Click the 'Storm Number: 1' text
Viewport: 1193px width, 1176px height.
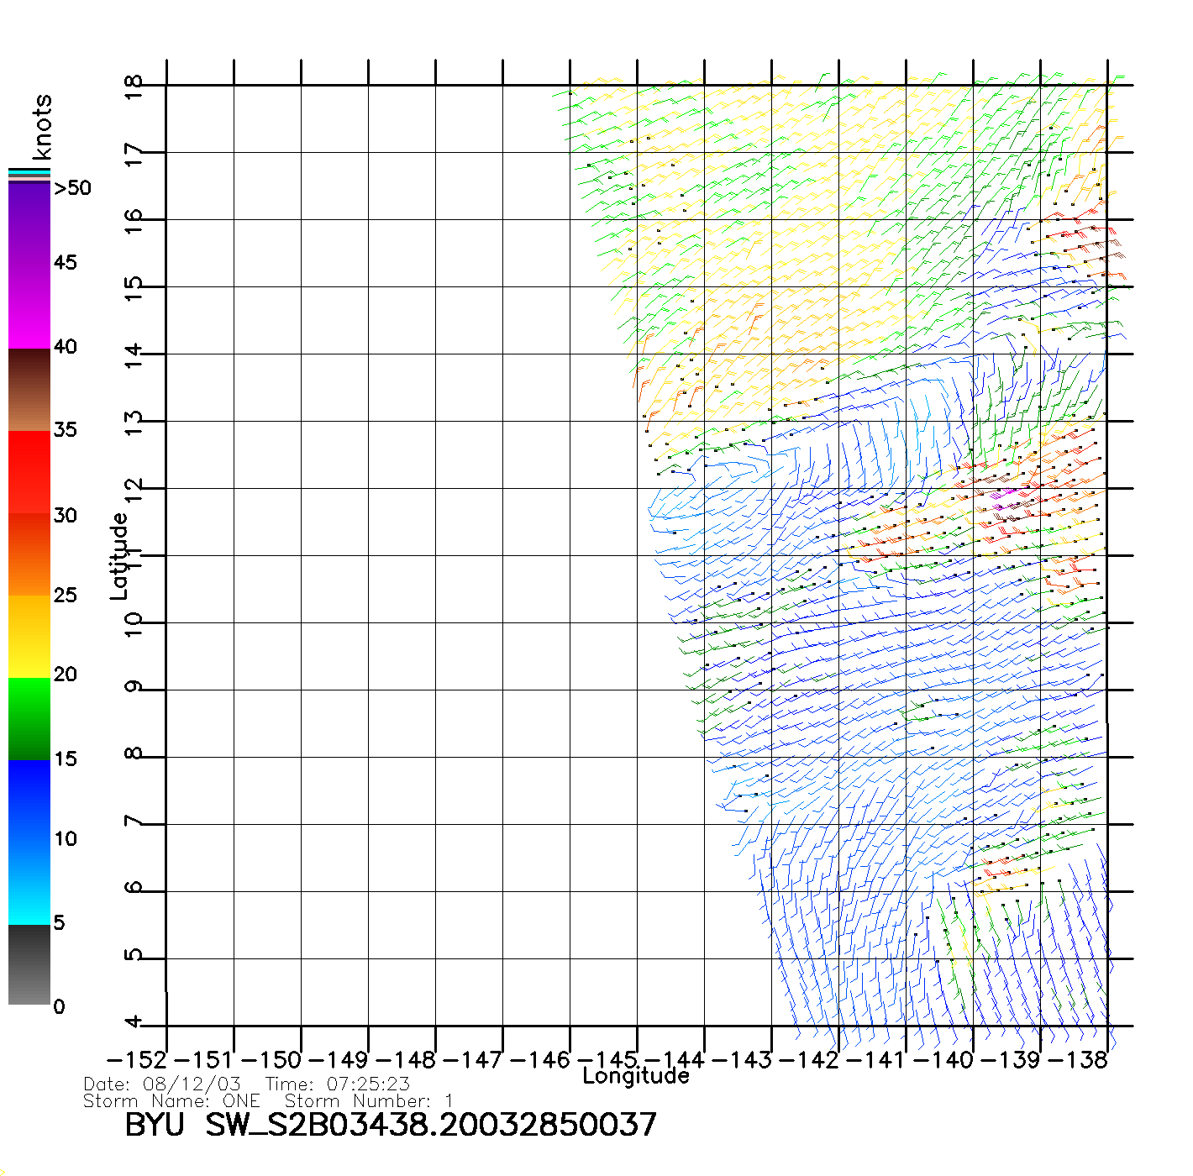[x=369, y=1100]
